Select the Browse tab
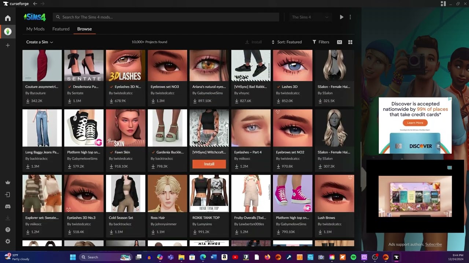 pyautogui.click(x=85, y=29)
